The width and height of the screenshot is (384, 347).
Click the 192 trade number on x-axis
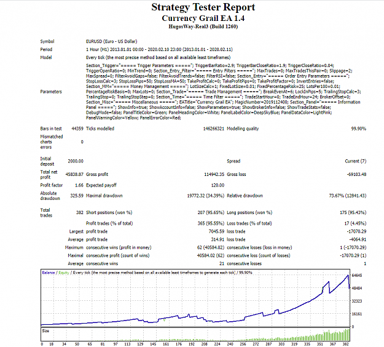click(192, 344)
